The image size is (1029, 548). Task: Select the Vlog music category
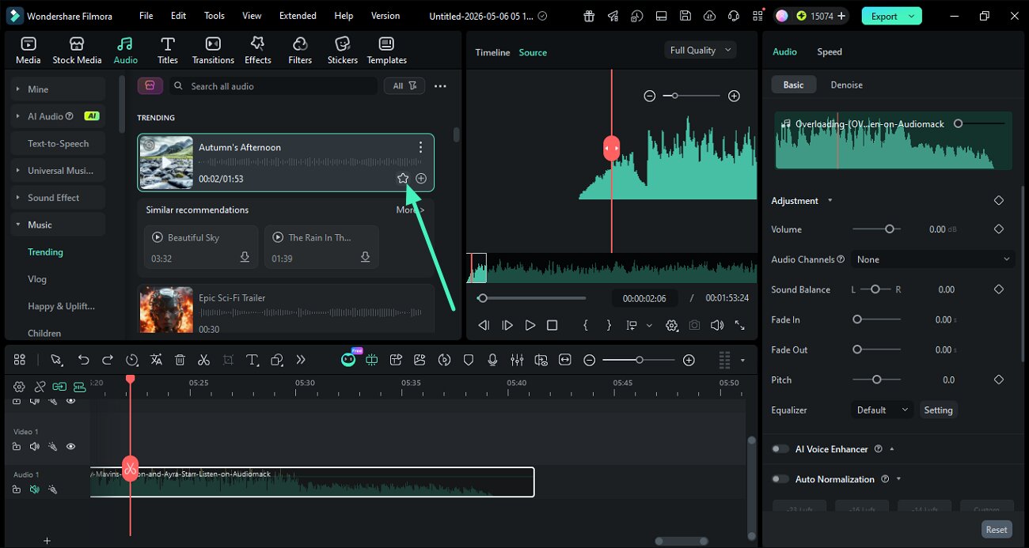point(37,279)
